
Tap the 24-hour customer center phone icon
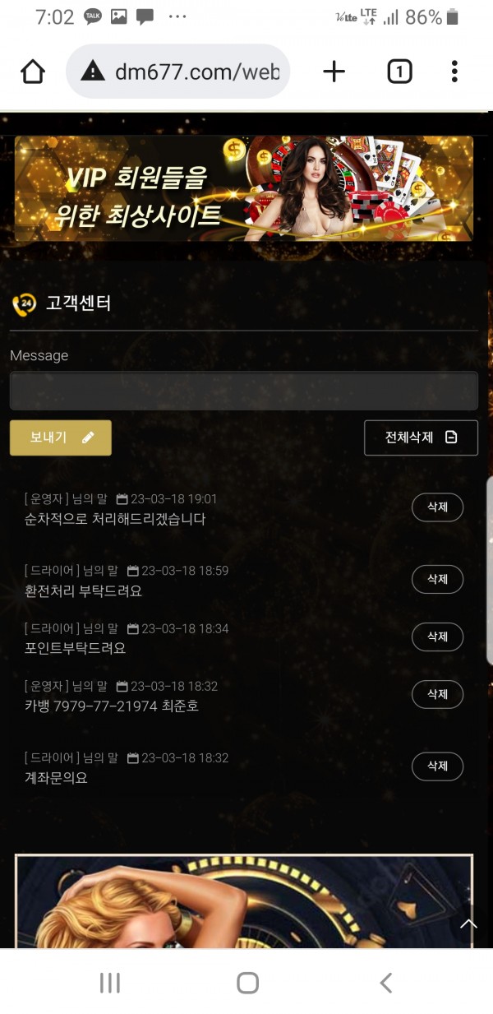point(24,304)
